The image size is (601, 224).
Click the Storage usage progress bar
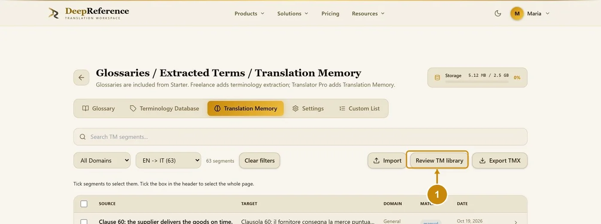pyautogui.click(x=477, y=81)
